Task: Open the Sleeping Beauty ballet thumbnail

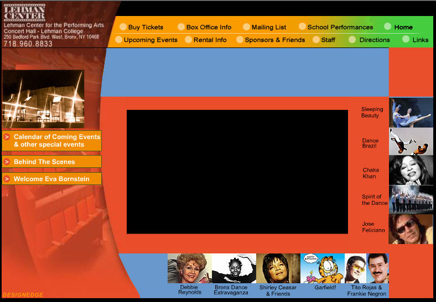Action: coord(411,113)
